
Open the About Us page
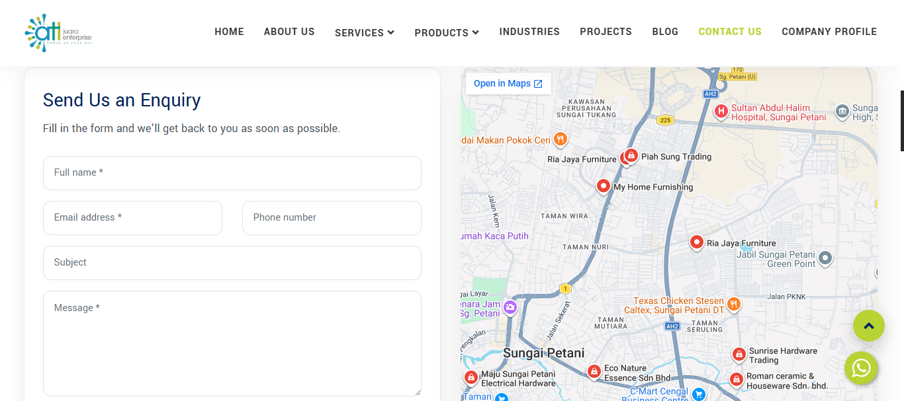click(289, 32)
